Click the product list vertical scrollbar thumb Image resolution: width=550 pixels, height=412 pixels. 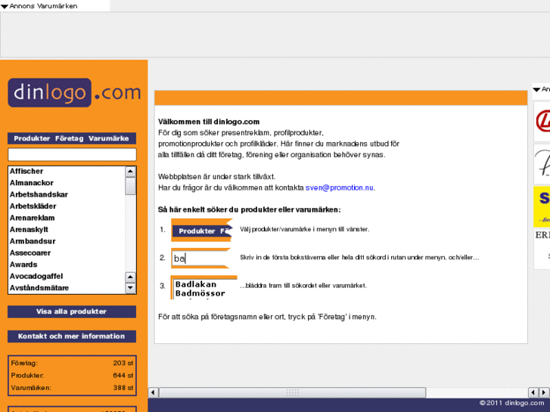pos(130,185)
